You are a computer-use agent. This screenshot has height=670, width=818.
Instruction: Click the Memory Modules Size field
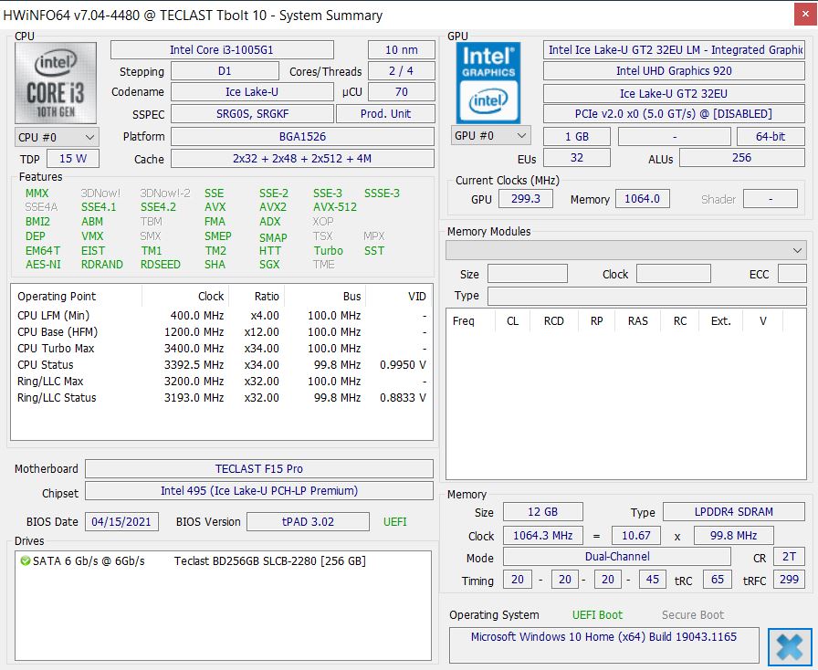528,274
